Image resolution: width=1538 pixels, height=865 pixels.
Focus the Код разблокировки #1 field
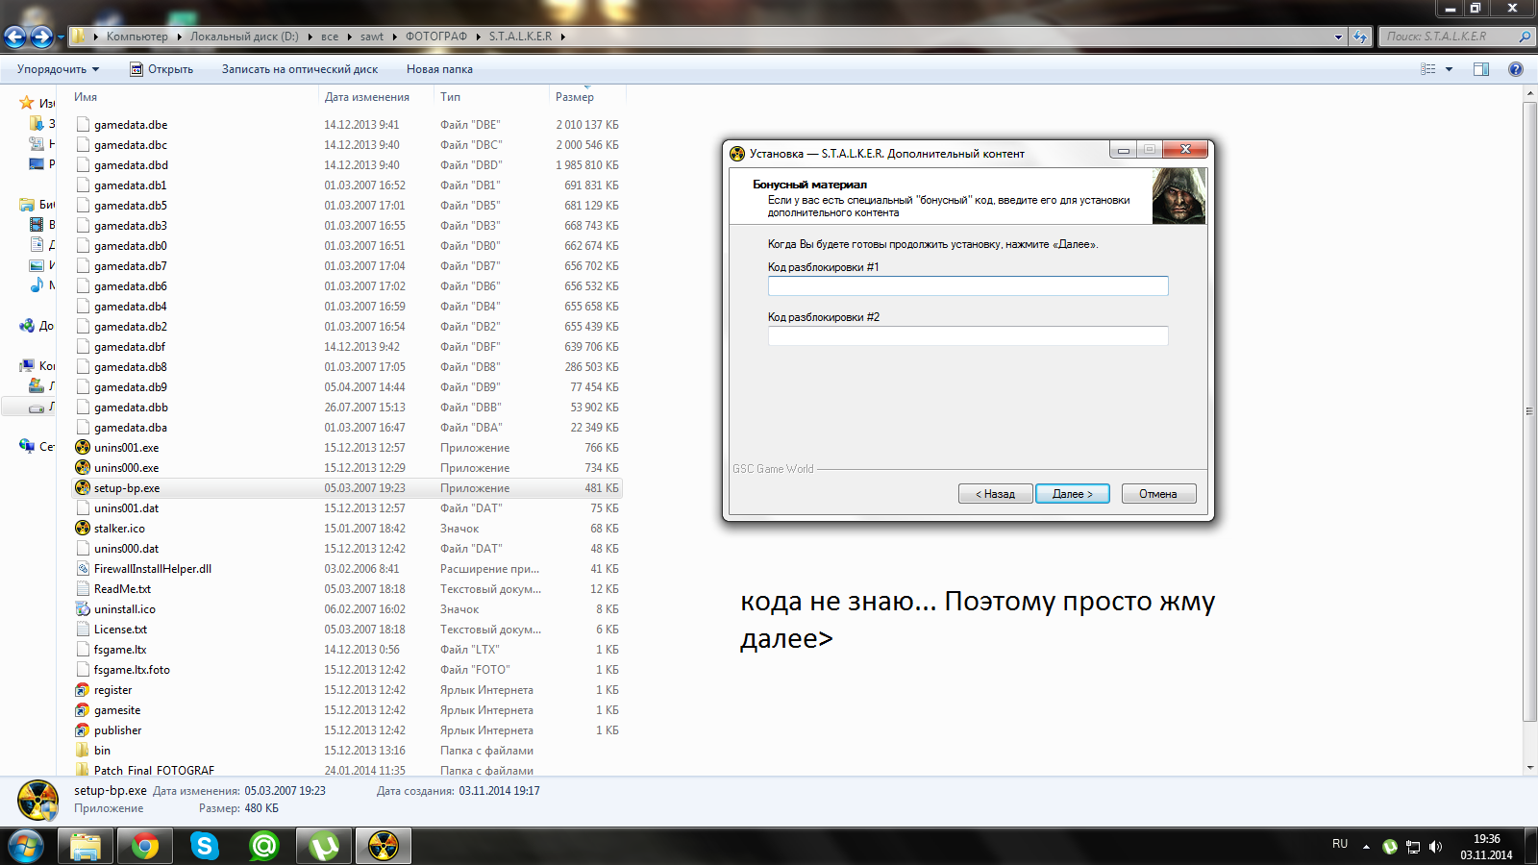968,285
